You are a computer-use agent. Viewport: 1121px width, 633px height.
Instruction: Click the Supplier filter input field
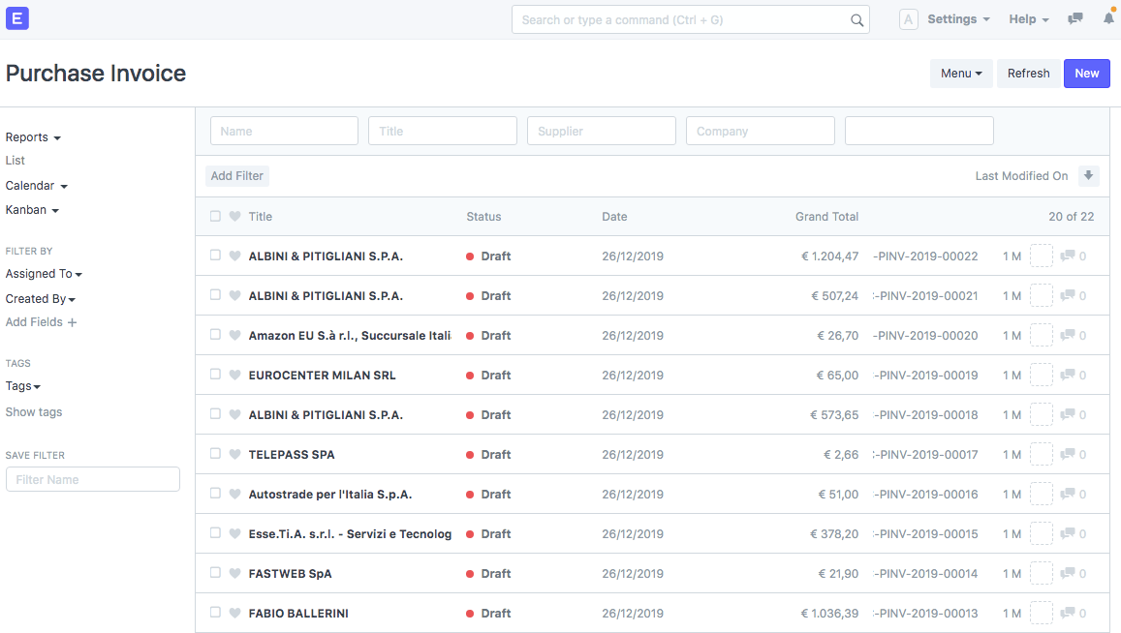(601, 132)
